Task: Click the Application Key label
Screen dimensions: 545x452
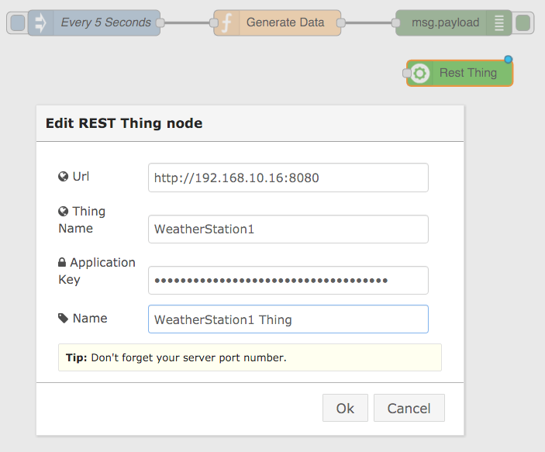Action: (97, 271)
